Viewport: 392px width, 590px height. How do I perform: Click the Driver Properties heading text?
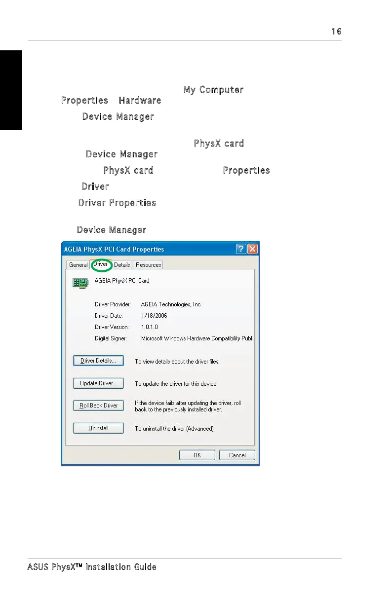(x=117, y=203)
